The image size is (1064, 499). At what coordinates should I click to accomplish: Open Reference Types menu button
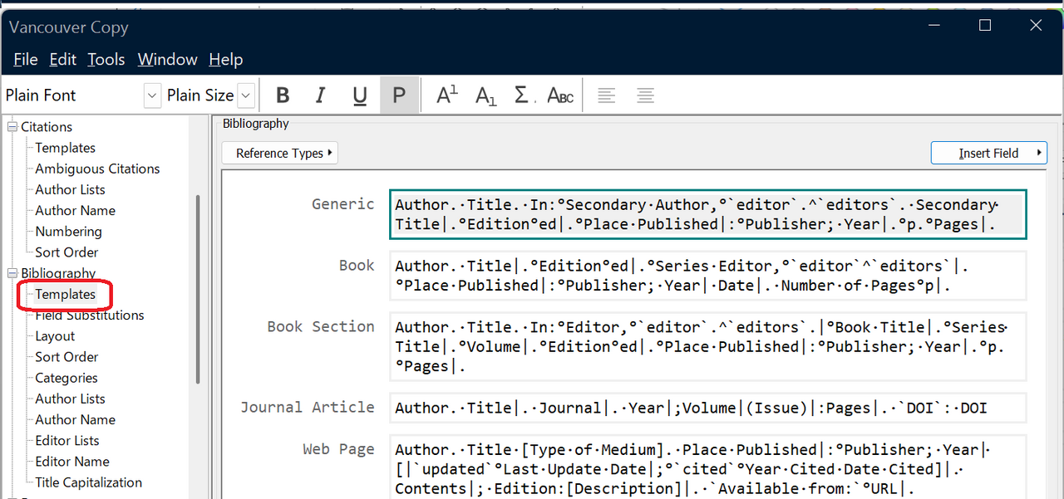tap(280, 153)
